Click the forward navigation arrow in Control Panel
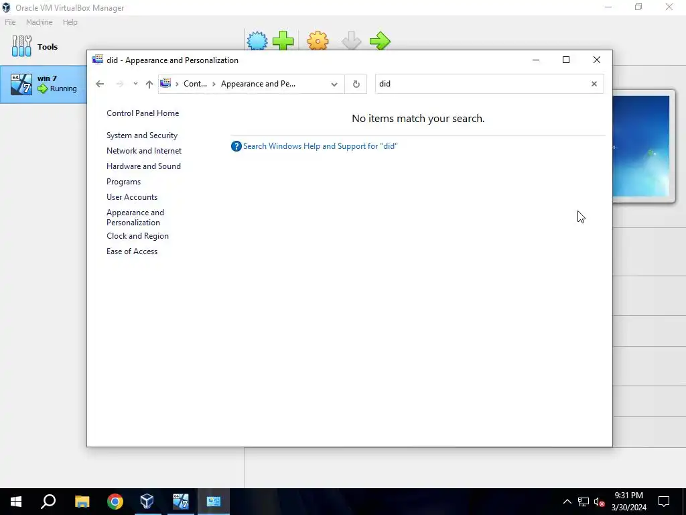Image resolution: width=686 pixels, height=515 pixels. point(120,84)
